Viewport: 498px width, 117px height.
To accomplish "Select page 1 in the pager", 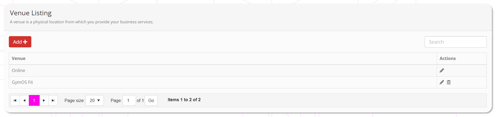I will pyautogui.click(x=34, y=100).
